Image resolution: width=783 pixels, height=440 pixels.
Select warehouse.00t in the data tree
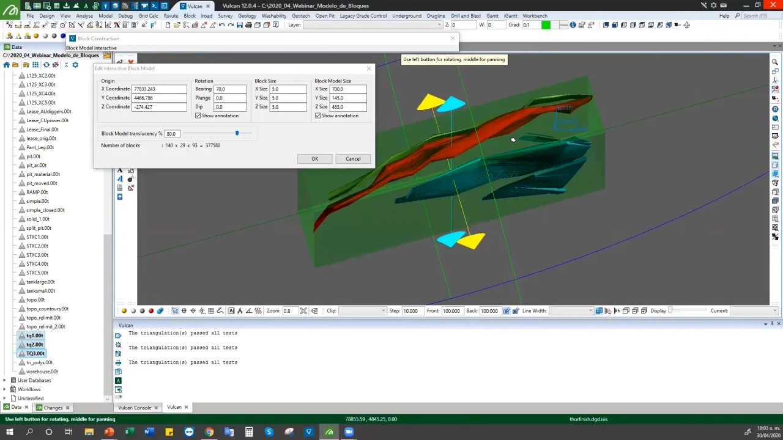tap(42, 372)
